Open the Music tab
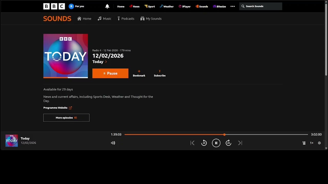The width and height of the screenshot is (328, 184). tap(104, 19)
